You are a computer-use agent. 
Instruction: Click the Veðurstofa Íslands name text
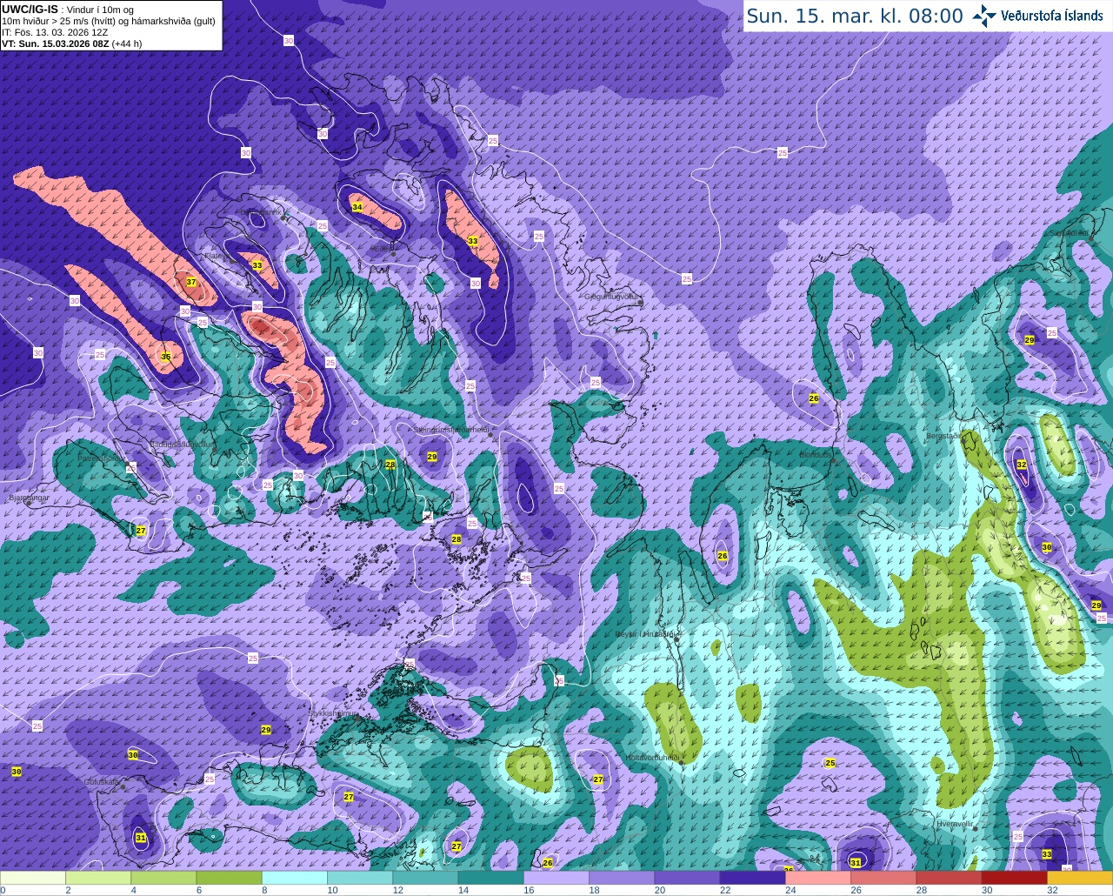coord(1052,16)
